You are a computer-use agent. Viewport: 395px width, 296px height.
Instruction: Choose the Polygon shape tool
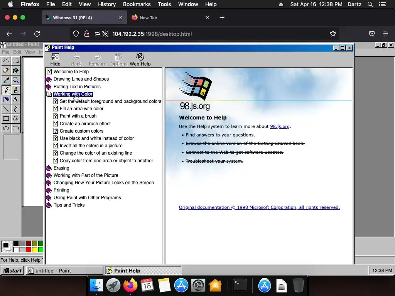[x=15, y=118]
